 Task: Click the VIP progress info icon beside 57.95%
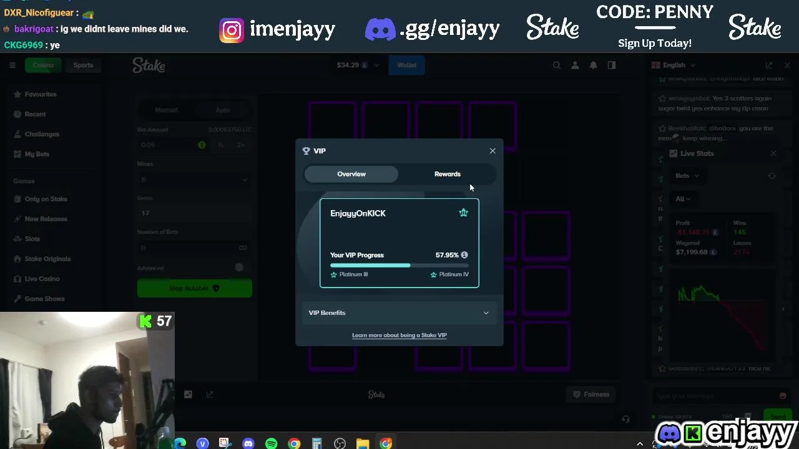click(464, 255)
